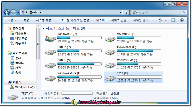
Task: Select the Downloads (F:) drive icon
Action: 110,52
